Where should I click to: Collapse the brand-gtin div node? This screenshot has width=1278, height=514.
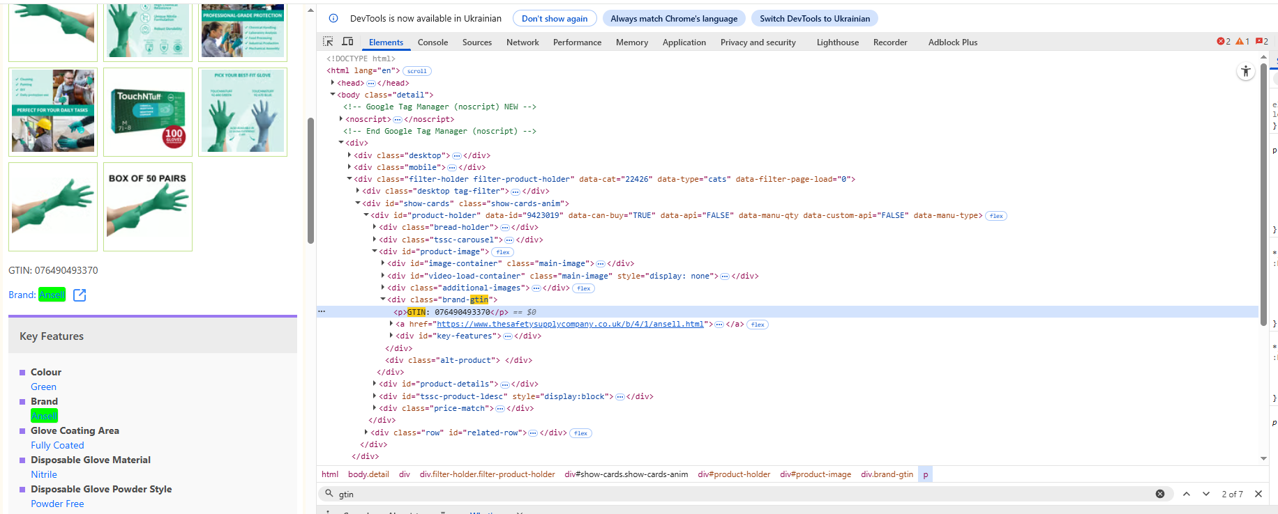tap(383, 299)
